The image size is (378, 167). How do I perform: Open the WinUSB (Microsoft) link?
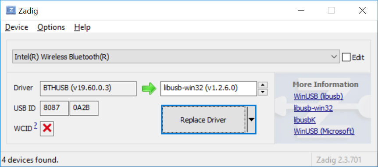pos(324,131)
